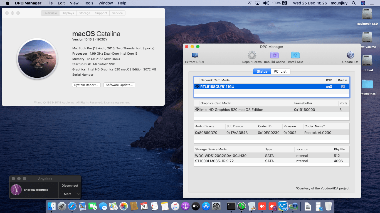Open Notification Center list icon
This screenshot has width=380, height=213.
point(371,3)
